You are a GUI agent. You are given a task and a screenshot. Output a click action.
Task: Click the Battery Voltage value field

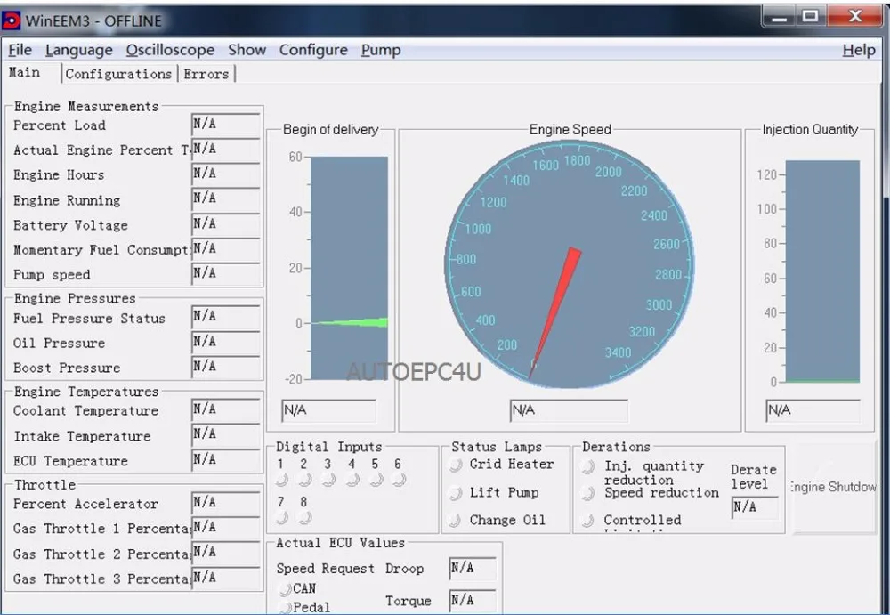(226, 223)
